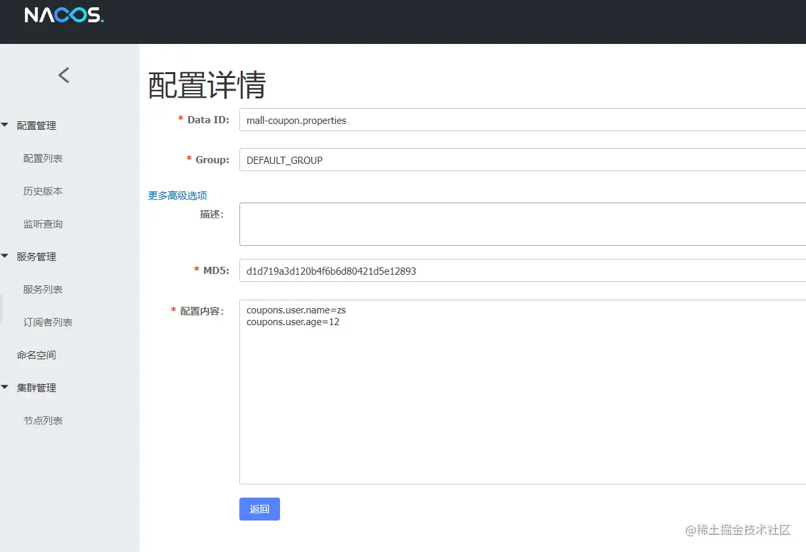Click the Group label
Viewport: 806px width, 552px height.
click(212, 159)
